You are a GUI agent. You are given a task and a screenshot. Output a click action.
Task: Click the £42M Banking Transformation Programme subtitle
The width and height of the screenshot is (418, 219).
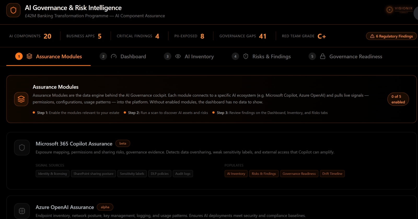(95, 16)
